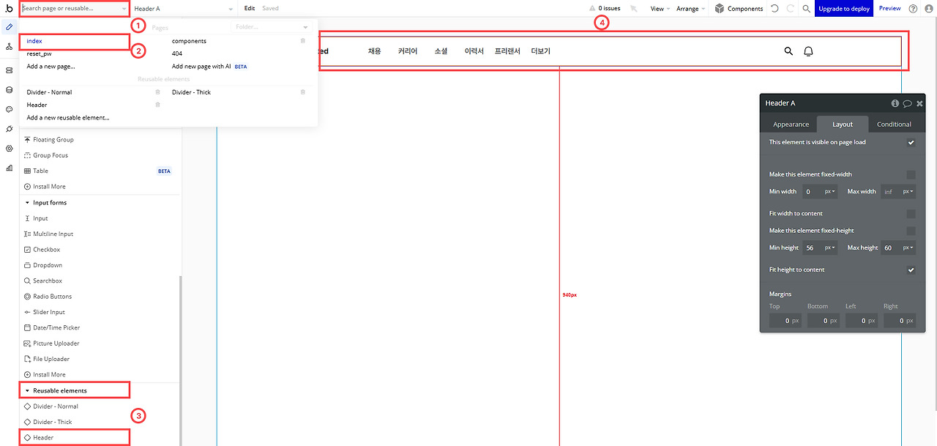Open the user account avatar icon
937x446 pixels.
pyautogui.click(x=929, y=9)
